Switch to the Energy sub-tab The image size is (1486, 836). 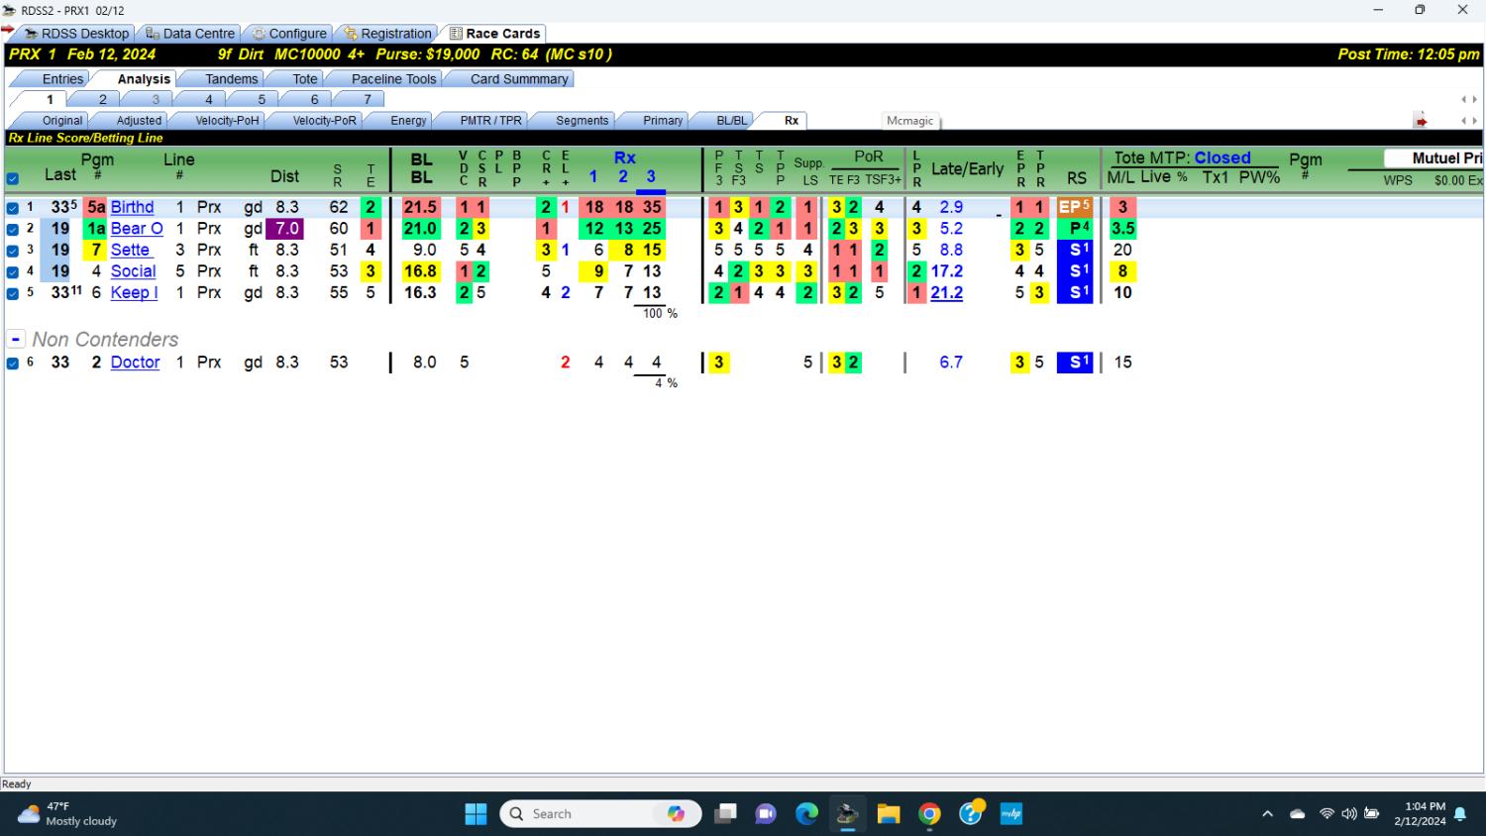408,121
